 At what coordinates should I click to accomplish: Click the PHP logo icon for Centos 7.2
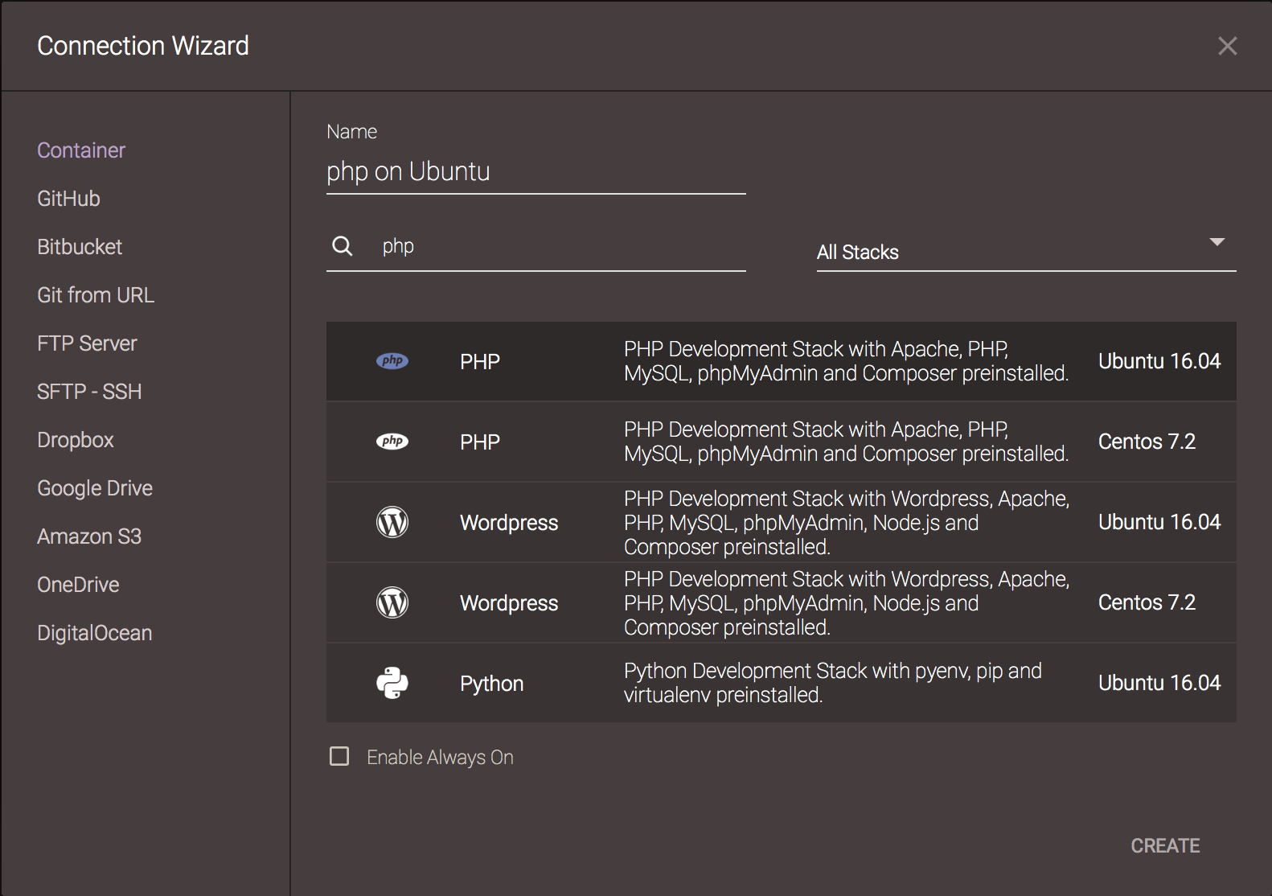pos(392,442)
